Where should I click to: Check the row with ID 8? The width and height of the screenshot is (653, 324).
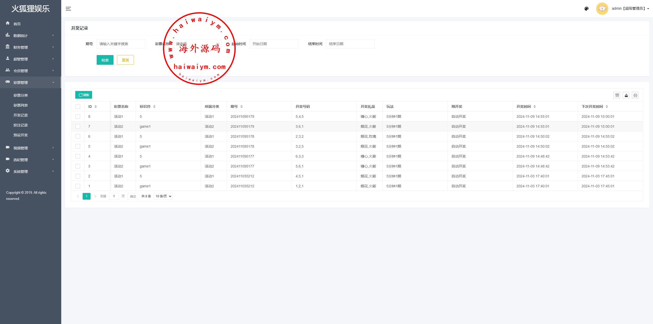(78, 116)
